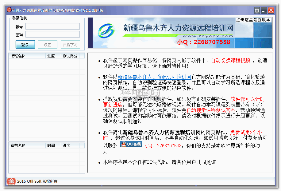
Task: Click the red 免费试用2个小 text
Action: coord(246,133)
